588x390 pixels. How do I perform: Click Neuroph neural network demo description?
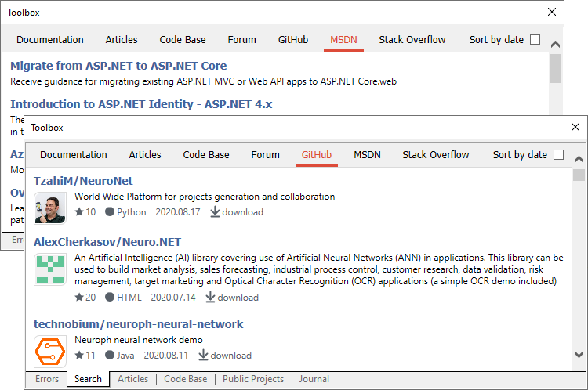coord(139,340)
